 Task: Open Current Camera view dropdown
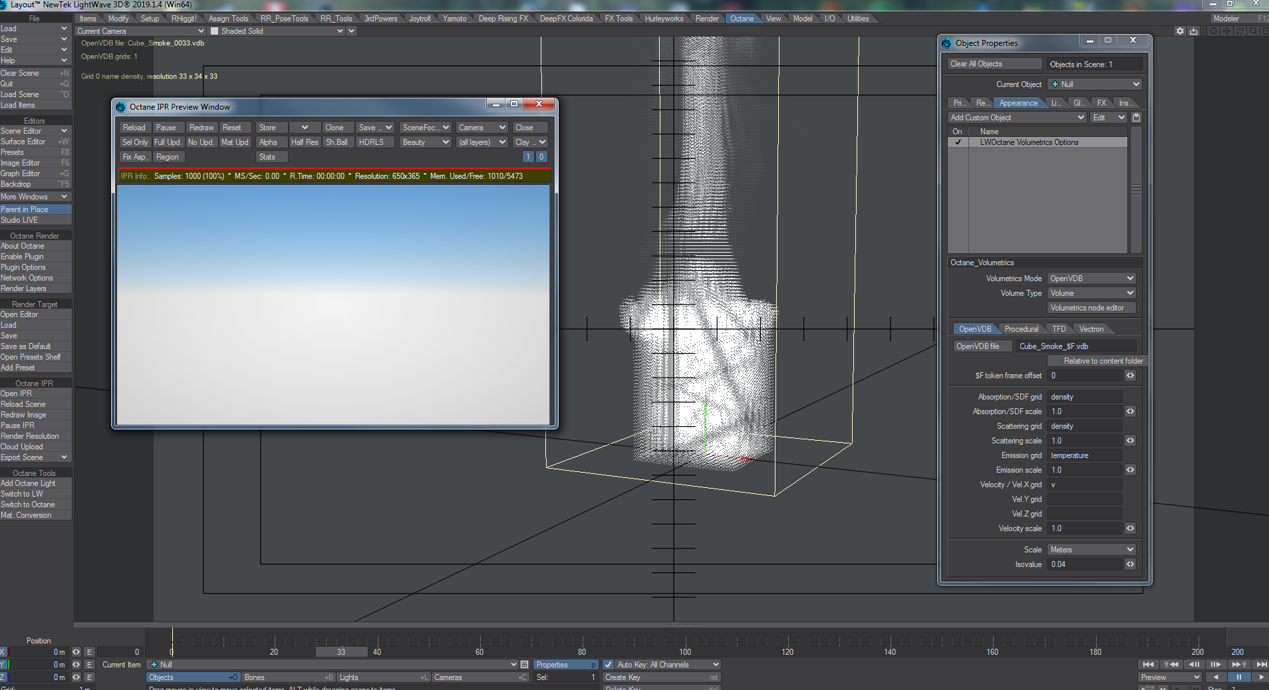click(140, 31)
